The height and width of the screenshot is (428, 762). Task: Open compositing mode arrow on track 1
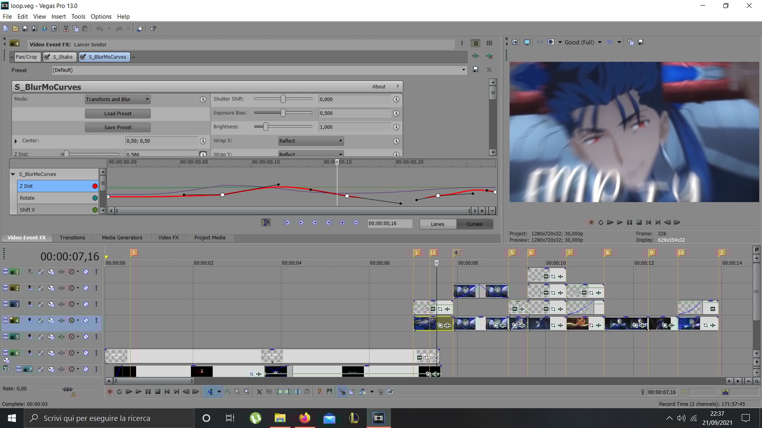(x=78, y=272)
